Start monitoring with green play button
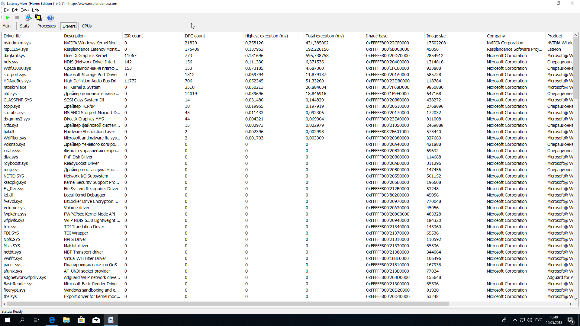 click(x=8, y=18)
